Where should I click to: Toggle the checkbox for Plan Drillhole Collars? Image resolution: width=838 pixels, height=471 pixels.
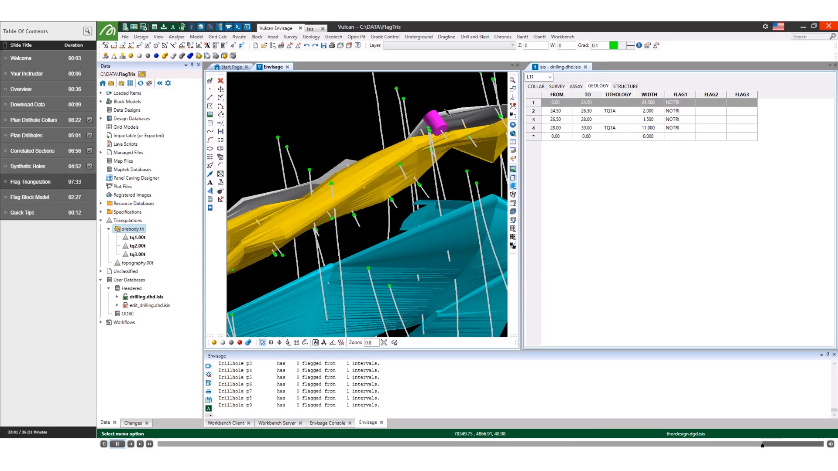coord(89,119)
